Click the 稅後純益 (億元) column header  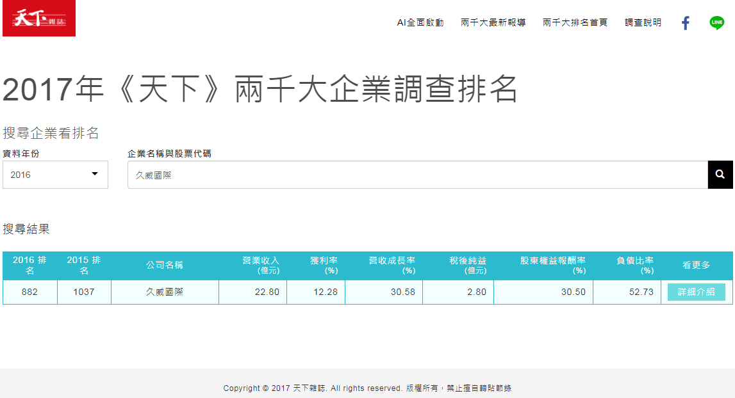pos(458,266)
